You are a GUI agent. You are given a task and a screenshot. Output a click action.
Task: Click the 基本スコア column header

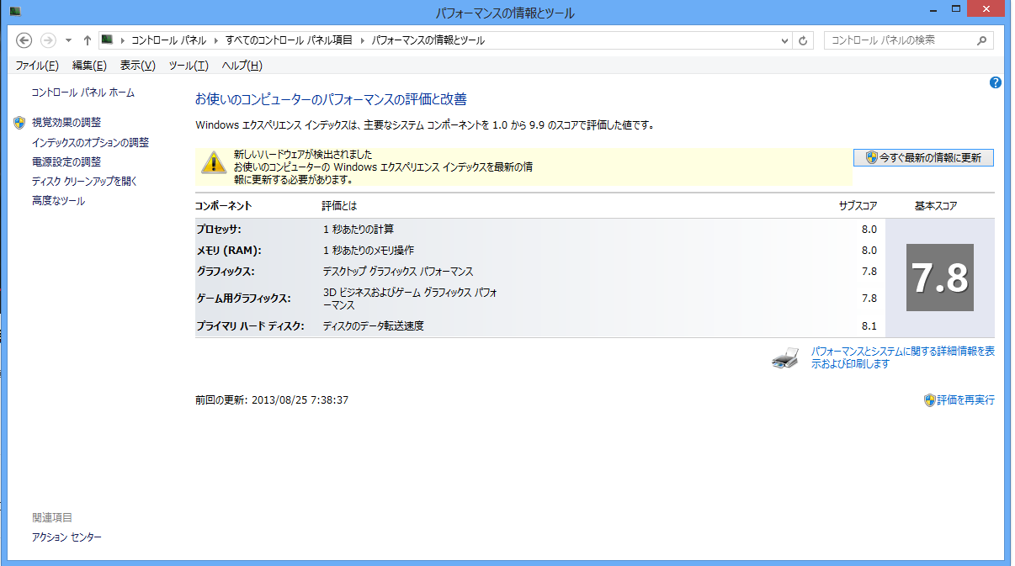tap(936, 206)
